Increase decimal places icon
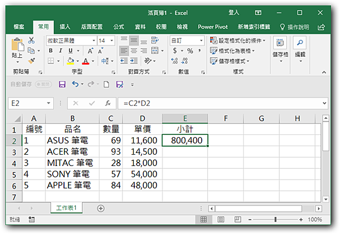The image size is (340, 234). point(175,61)
